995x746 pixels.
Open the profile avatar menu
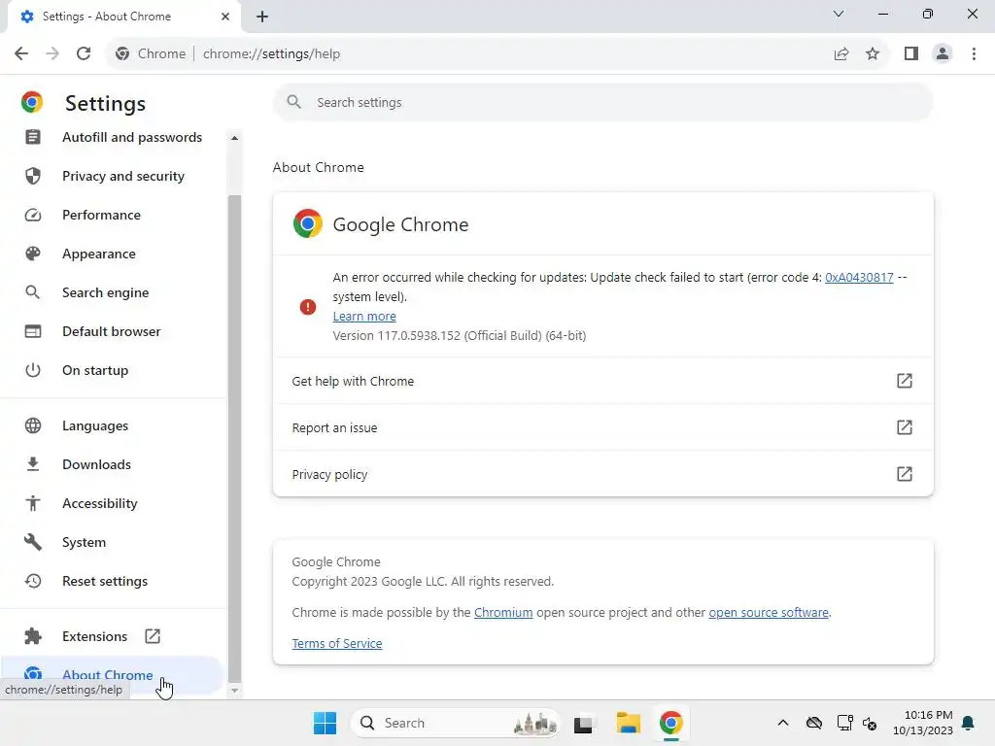tap(943, 54)
